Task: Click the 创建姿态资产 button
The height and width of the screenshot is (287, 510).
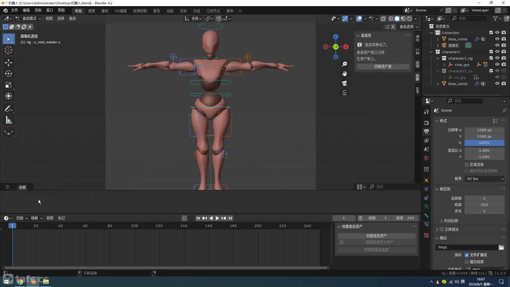Action: click(x=376, y=236)
